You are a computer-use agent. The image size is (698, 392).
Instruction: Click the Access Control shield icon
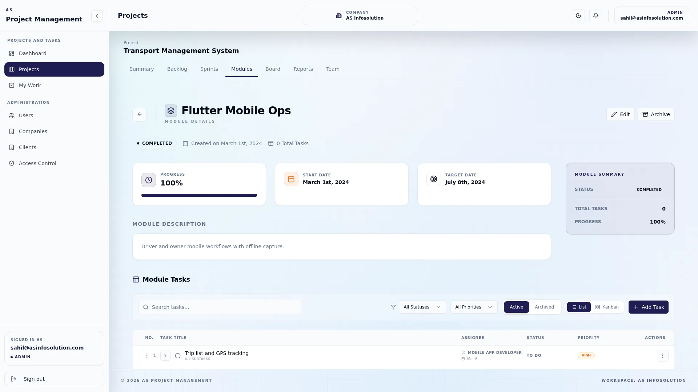[x=12, y=163]
